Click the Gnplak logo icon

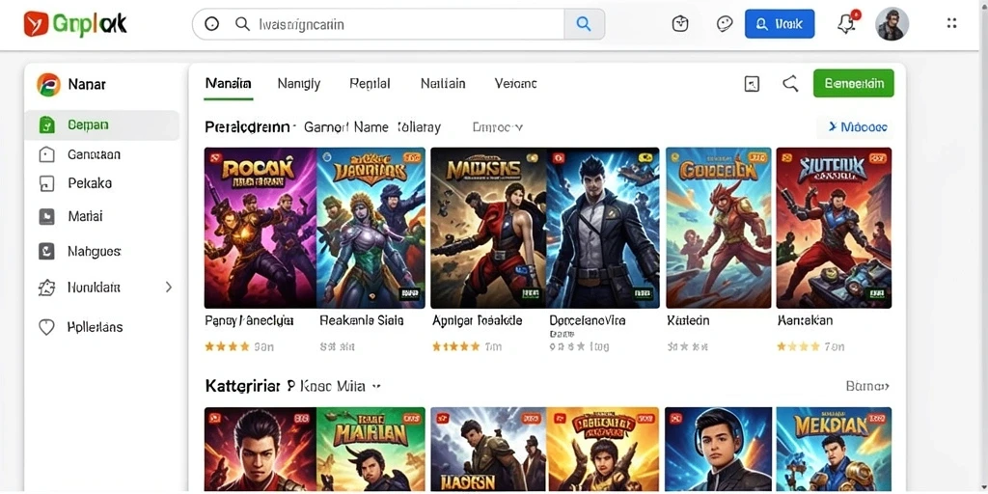tap(36, 24)
